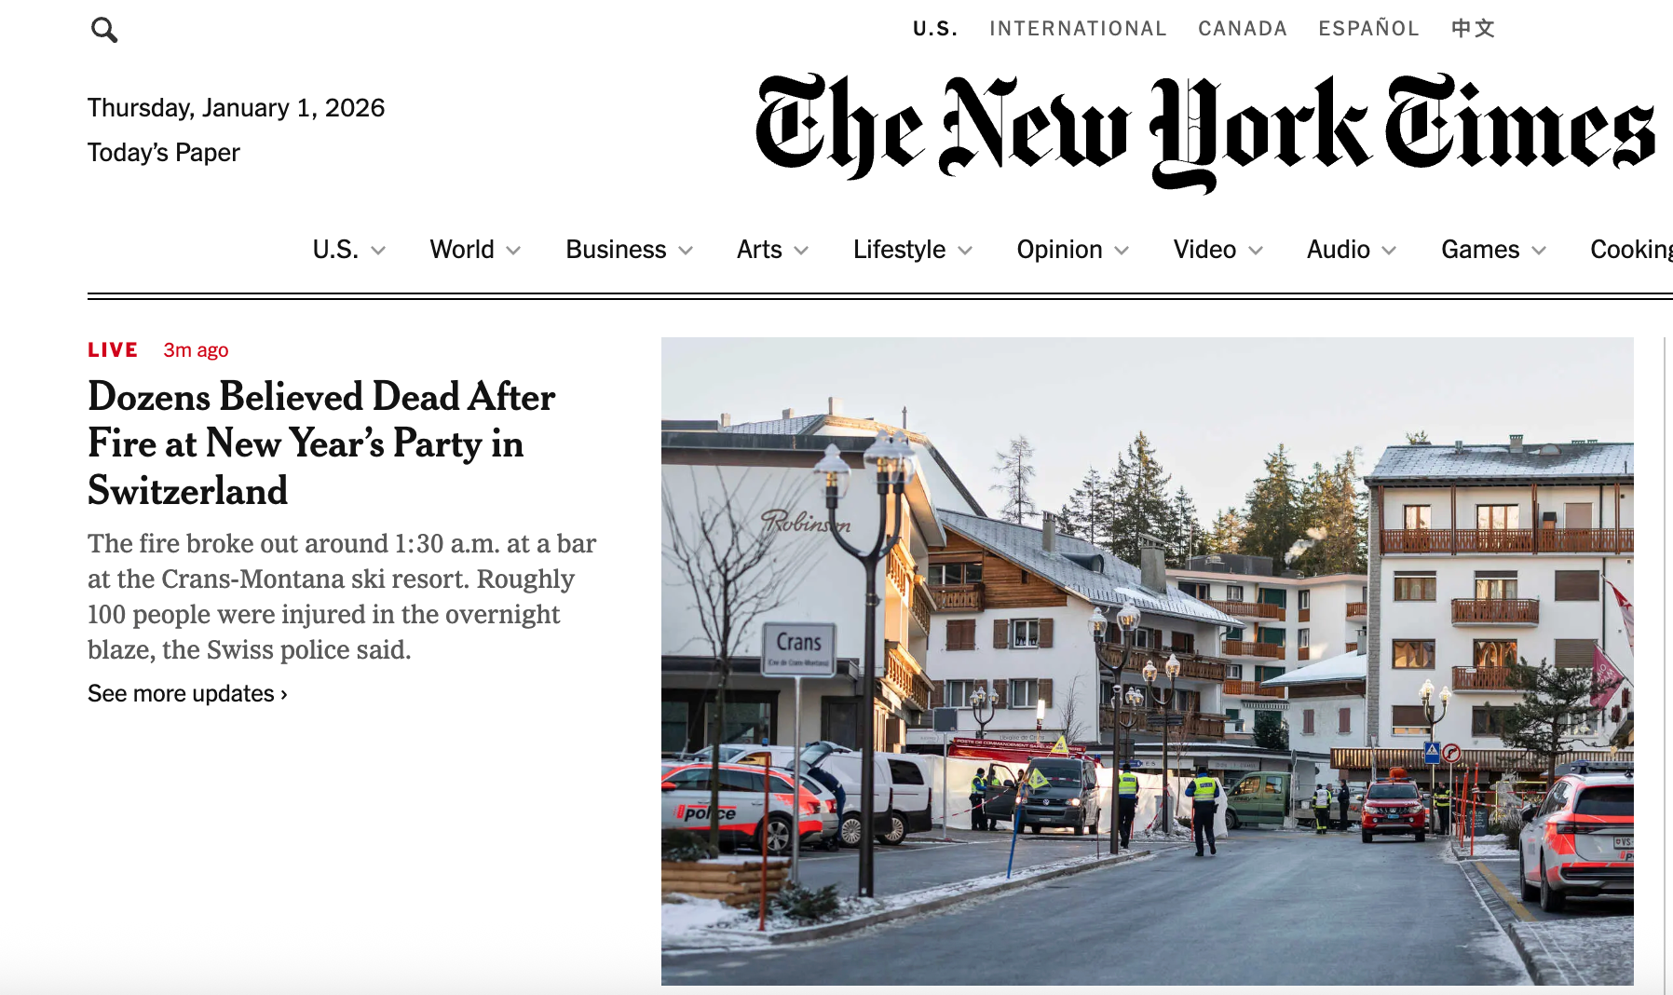Viewport: 1673px width, 995px height.
Task: Open the Switzerland fire headline article
Action: click(x=321, y=443)
